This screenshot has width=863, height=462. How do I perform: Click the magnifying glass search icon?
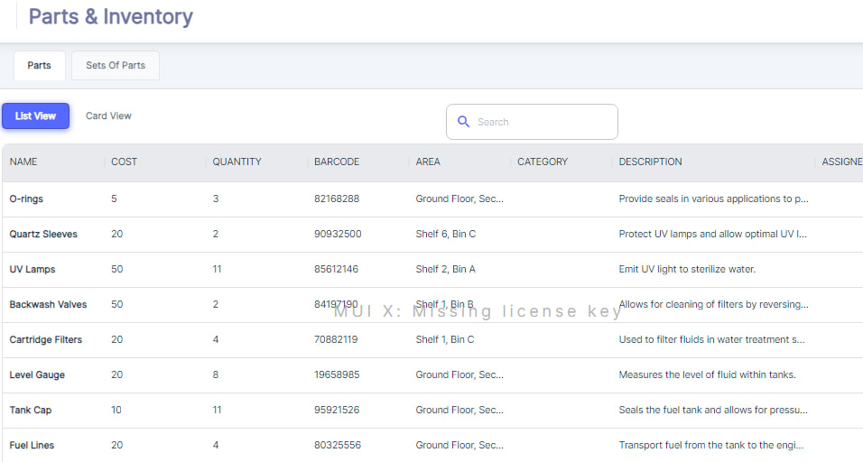pyautogui.click(x=463, y=122)
